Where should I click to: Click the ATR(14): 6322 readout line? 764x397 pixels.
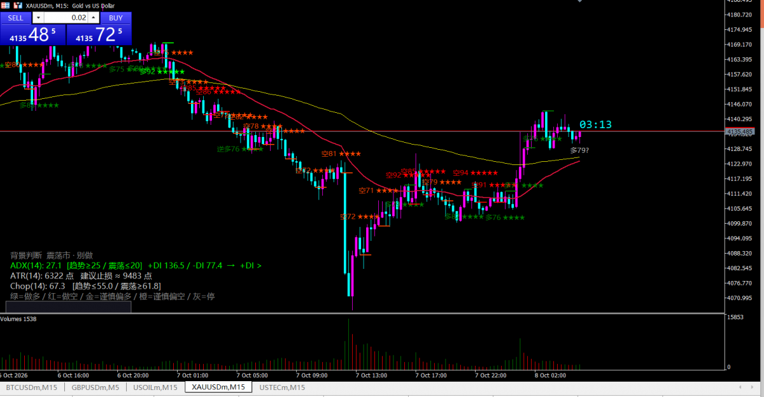(x=81, y=276)
